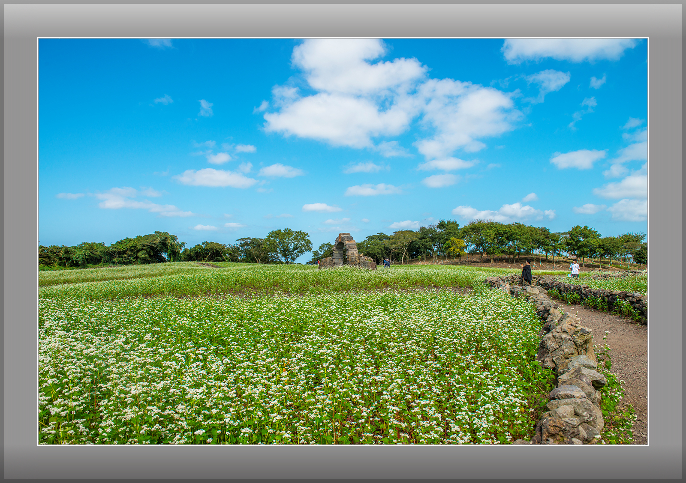
Task: Click the framed flower field photograph
Action: click(x=343, y=241)
